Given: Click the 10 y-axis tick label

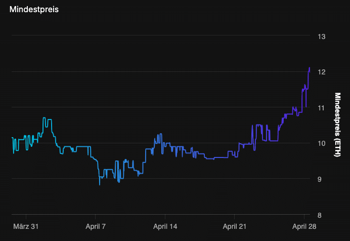Looking at the screenshot, I should tap(321, 143).
